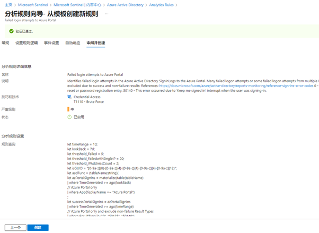
Task: Switch to the 事件设置 tab
Action: click(51, 43)
